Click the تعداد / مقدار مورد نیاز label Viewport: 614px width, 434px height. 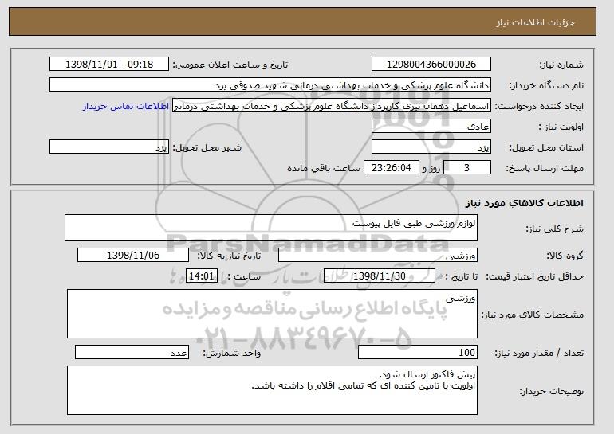539,353
